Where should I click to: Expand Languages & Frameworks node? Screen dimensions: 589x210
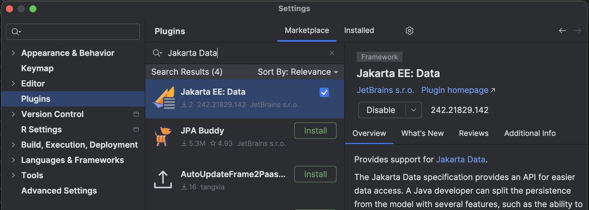click(13, 160)
